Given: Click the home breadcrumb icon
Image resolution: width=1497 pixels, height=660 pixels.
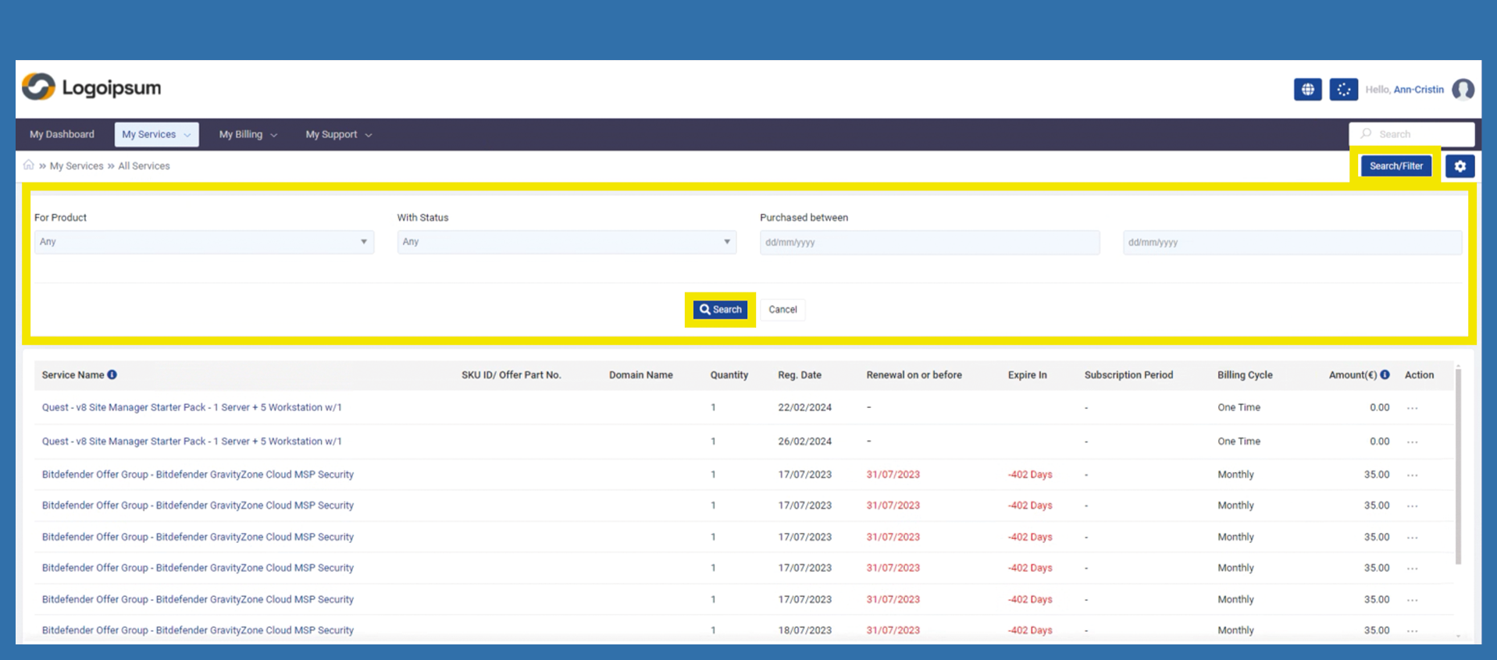Looking at the screenshot, I should pyautogui.click(x=29, y=165).
